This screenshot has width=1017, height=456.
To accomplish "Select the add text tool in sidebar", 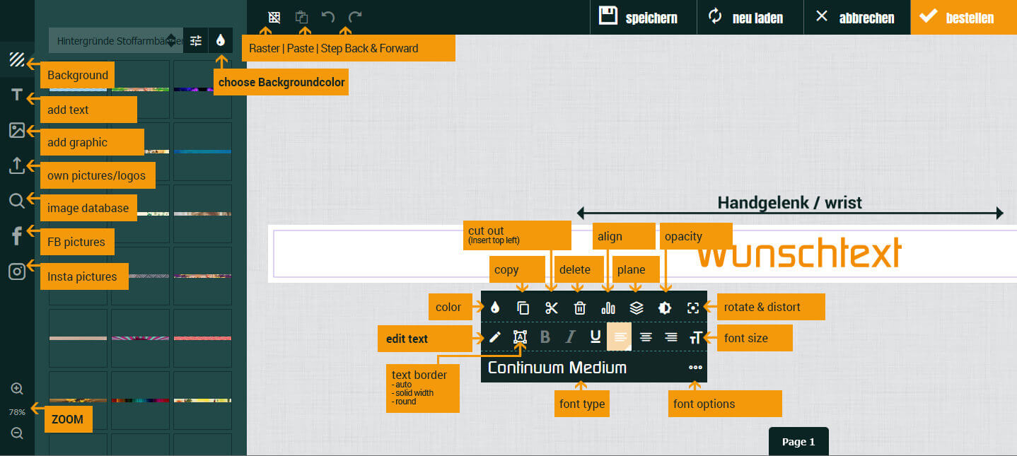I will pyautogui.click(x=17, y=95).
